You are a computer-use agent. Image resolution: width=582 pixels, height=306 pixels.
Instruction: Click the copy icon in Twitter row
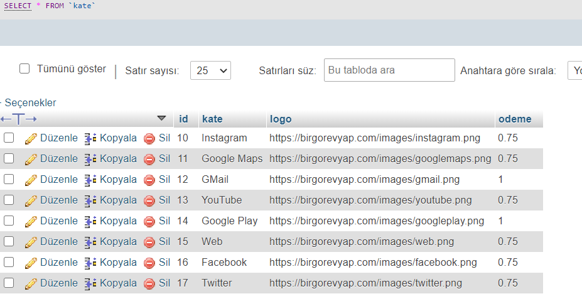[90, 284]
